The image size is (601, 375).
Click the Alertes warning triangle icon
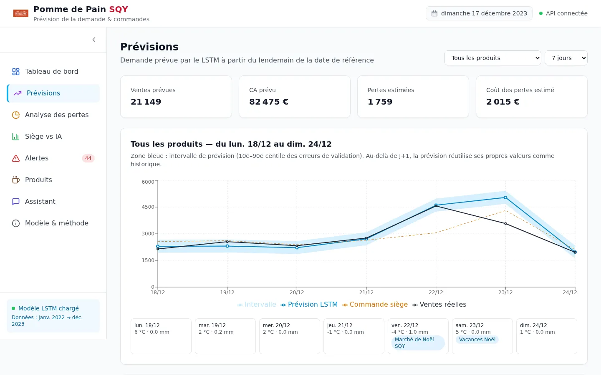(x=16, y=158)
